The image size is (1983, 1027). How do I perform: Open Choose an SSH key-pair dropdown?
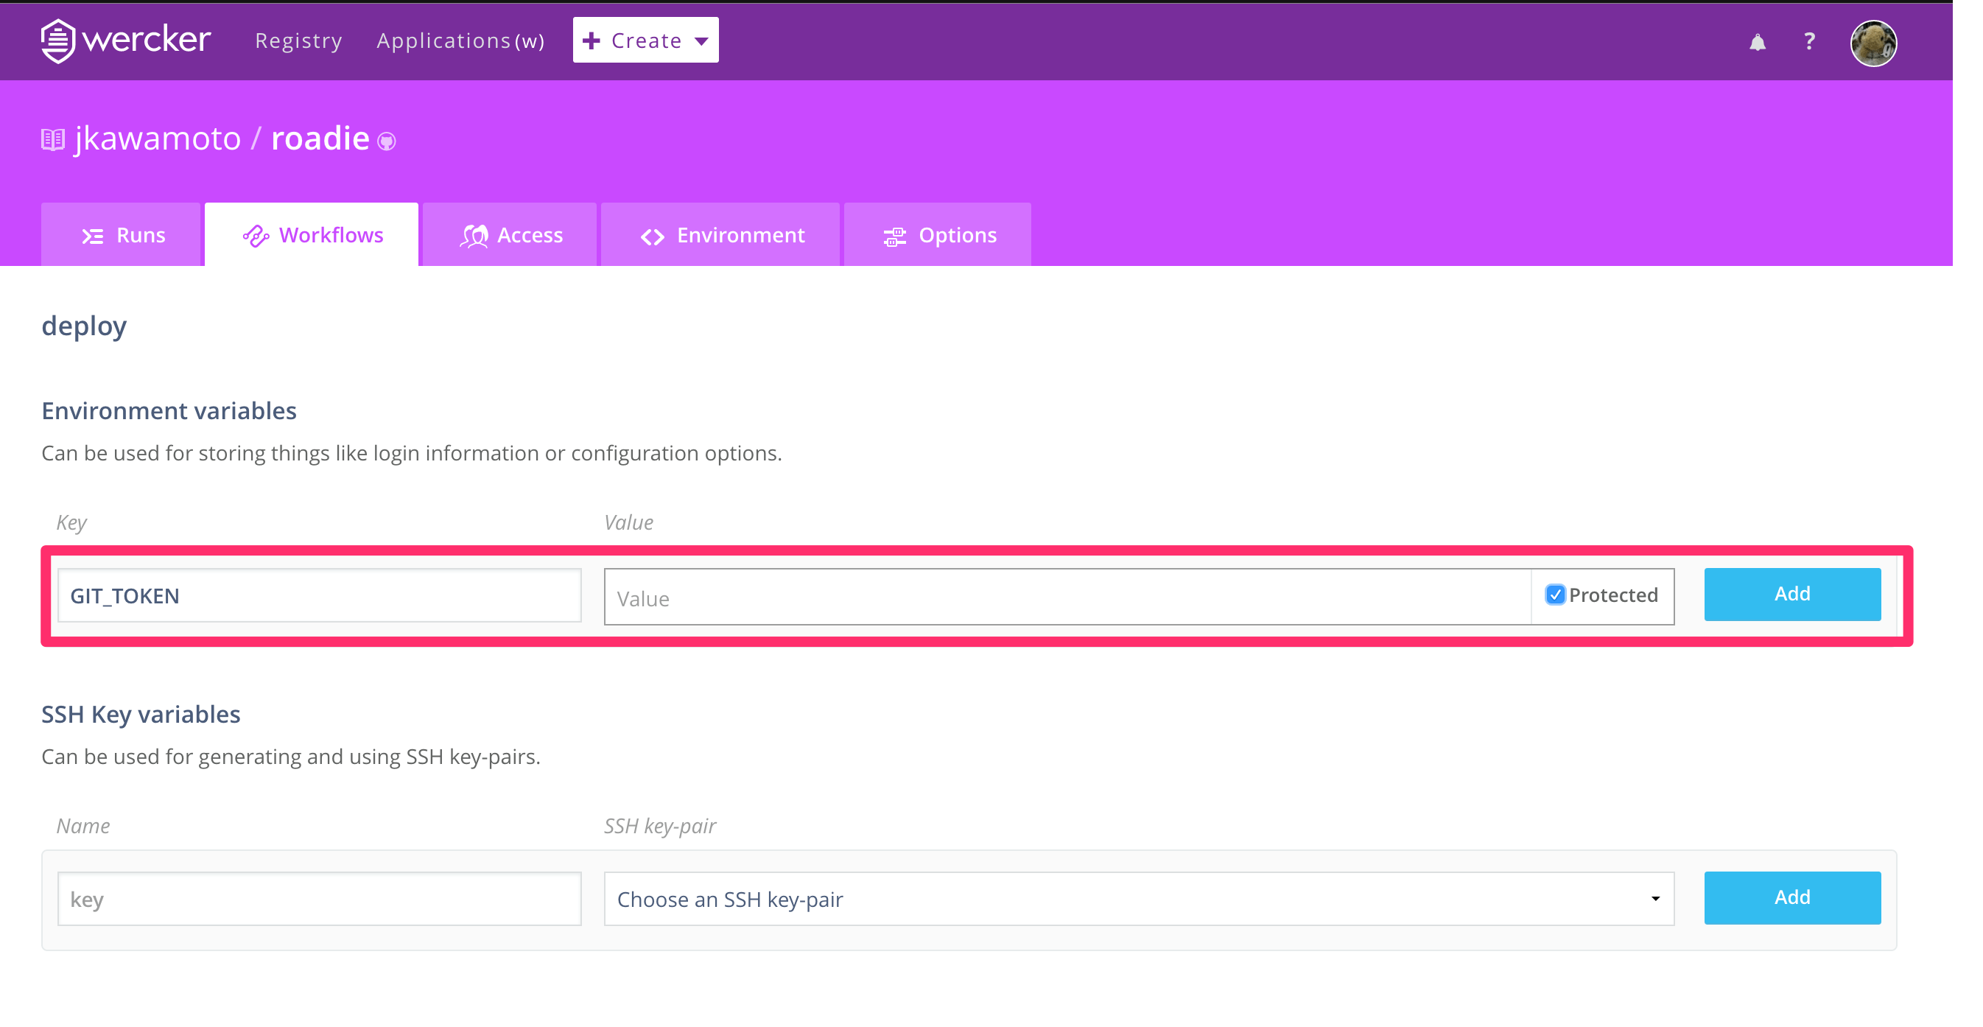click(1139, 898)
